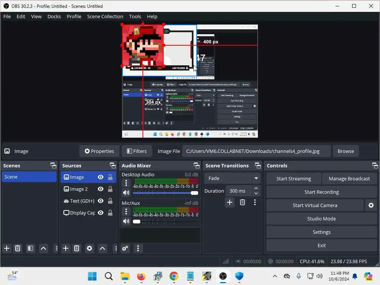Hide the Image source with eye icon
380x285 pixels.
click(101, 177)
